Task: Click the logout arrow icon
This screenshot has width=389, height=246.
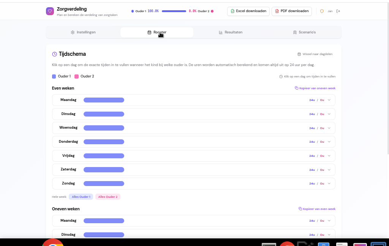Action: coord(338,11)
